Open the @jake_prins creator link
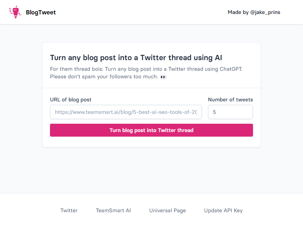This screenshot has width=303, height=227. [265, 12]
